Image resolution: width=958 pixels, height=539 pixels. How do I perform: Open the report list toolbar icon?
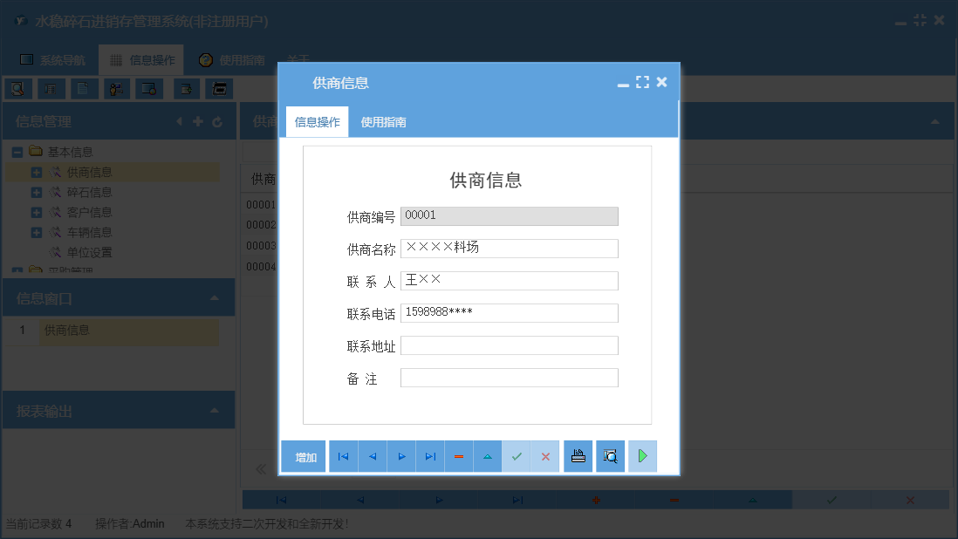(x=51, y=88)
